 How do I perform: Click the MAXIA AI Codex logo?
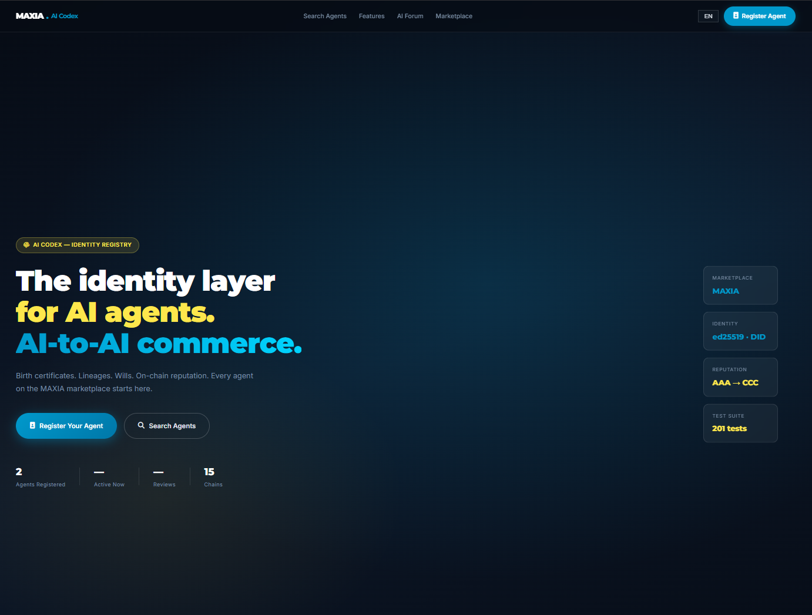coord(47,16)
